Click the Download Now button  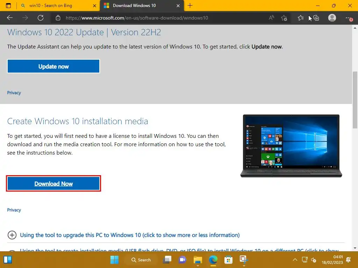[x=53, y=184]
